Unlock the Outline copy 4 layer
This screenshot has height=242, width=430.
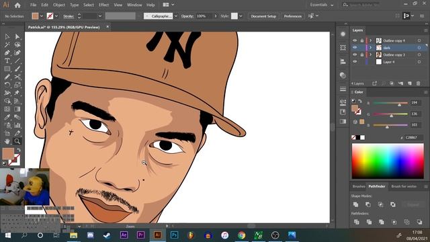(361, 40)
